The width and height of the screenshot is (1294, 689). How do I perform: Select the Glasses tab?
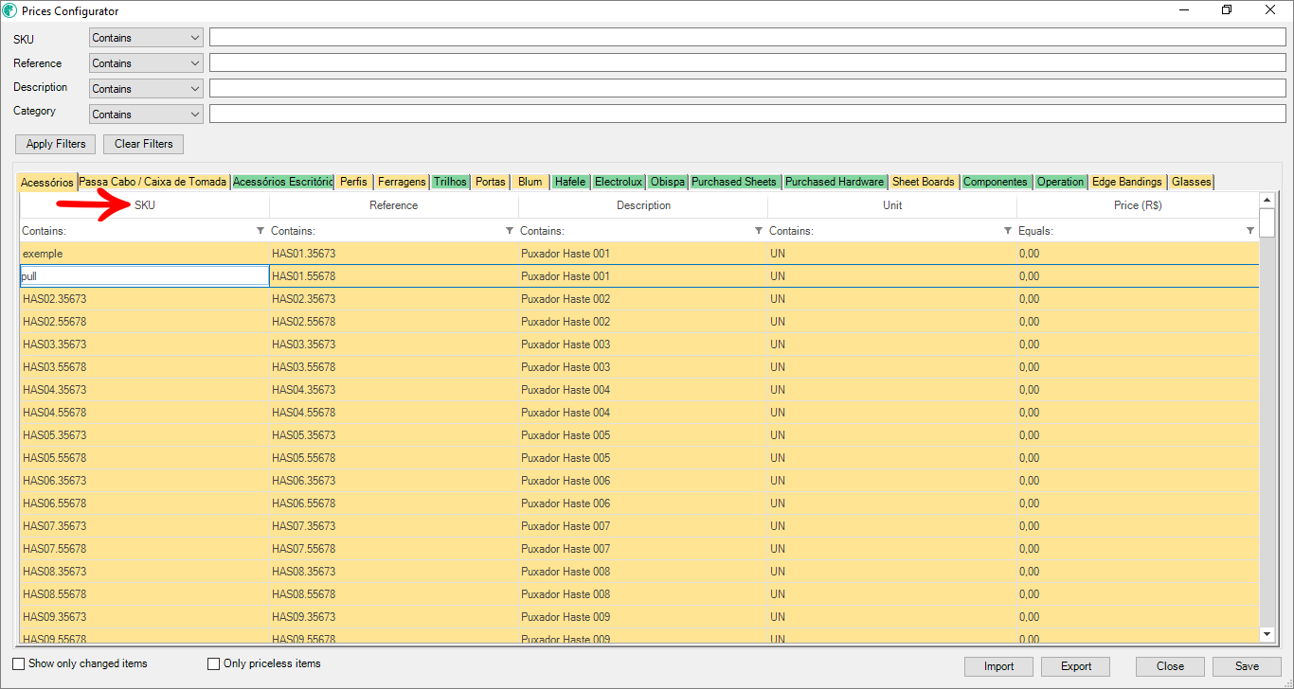[1191, 182]
